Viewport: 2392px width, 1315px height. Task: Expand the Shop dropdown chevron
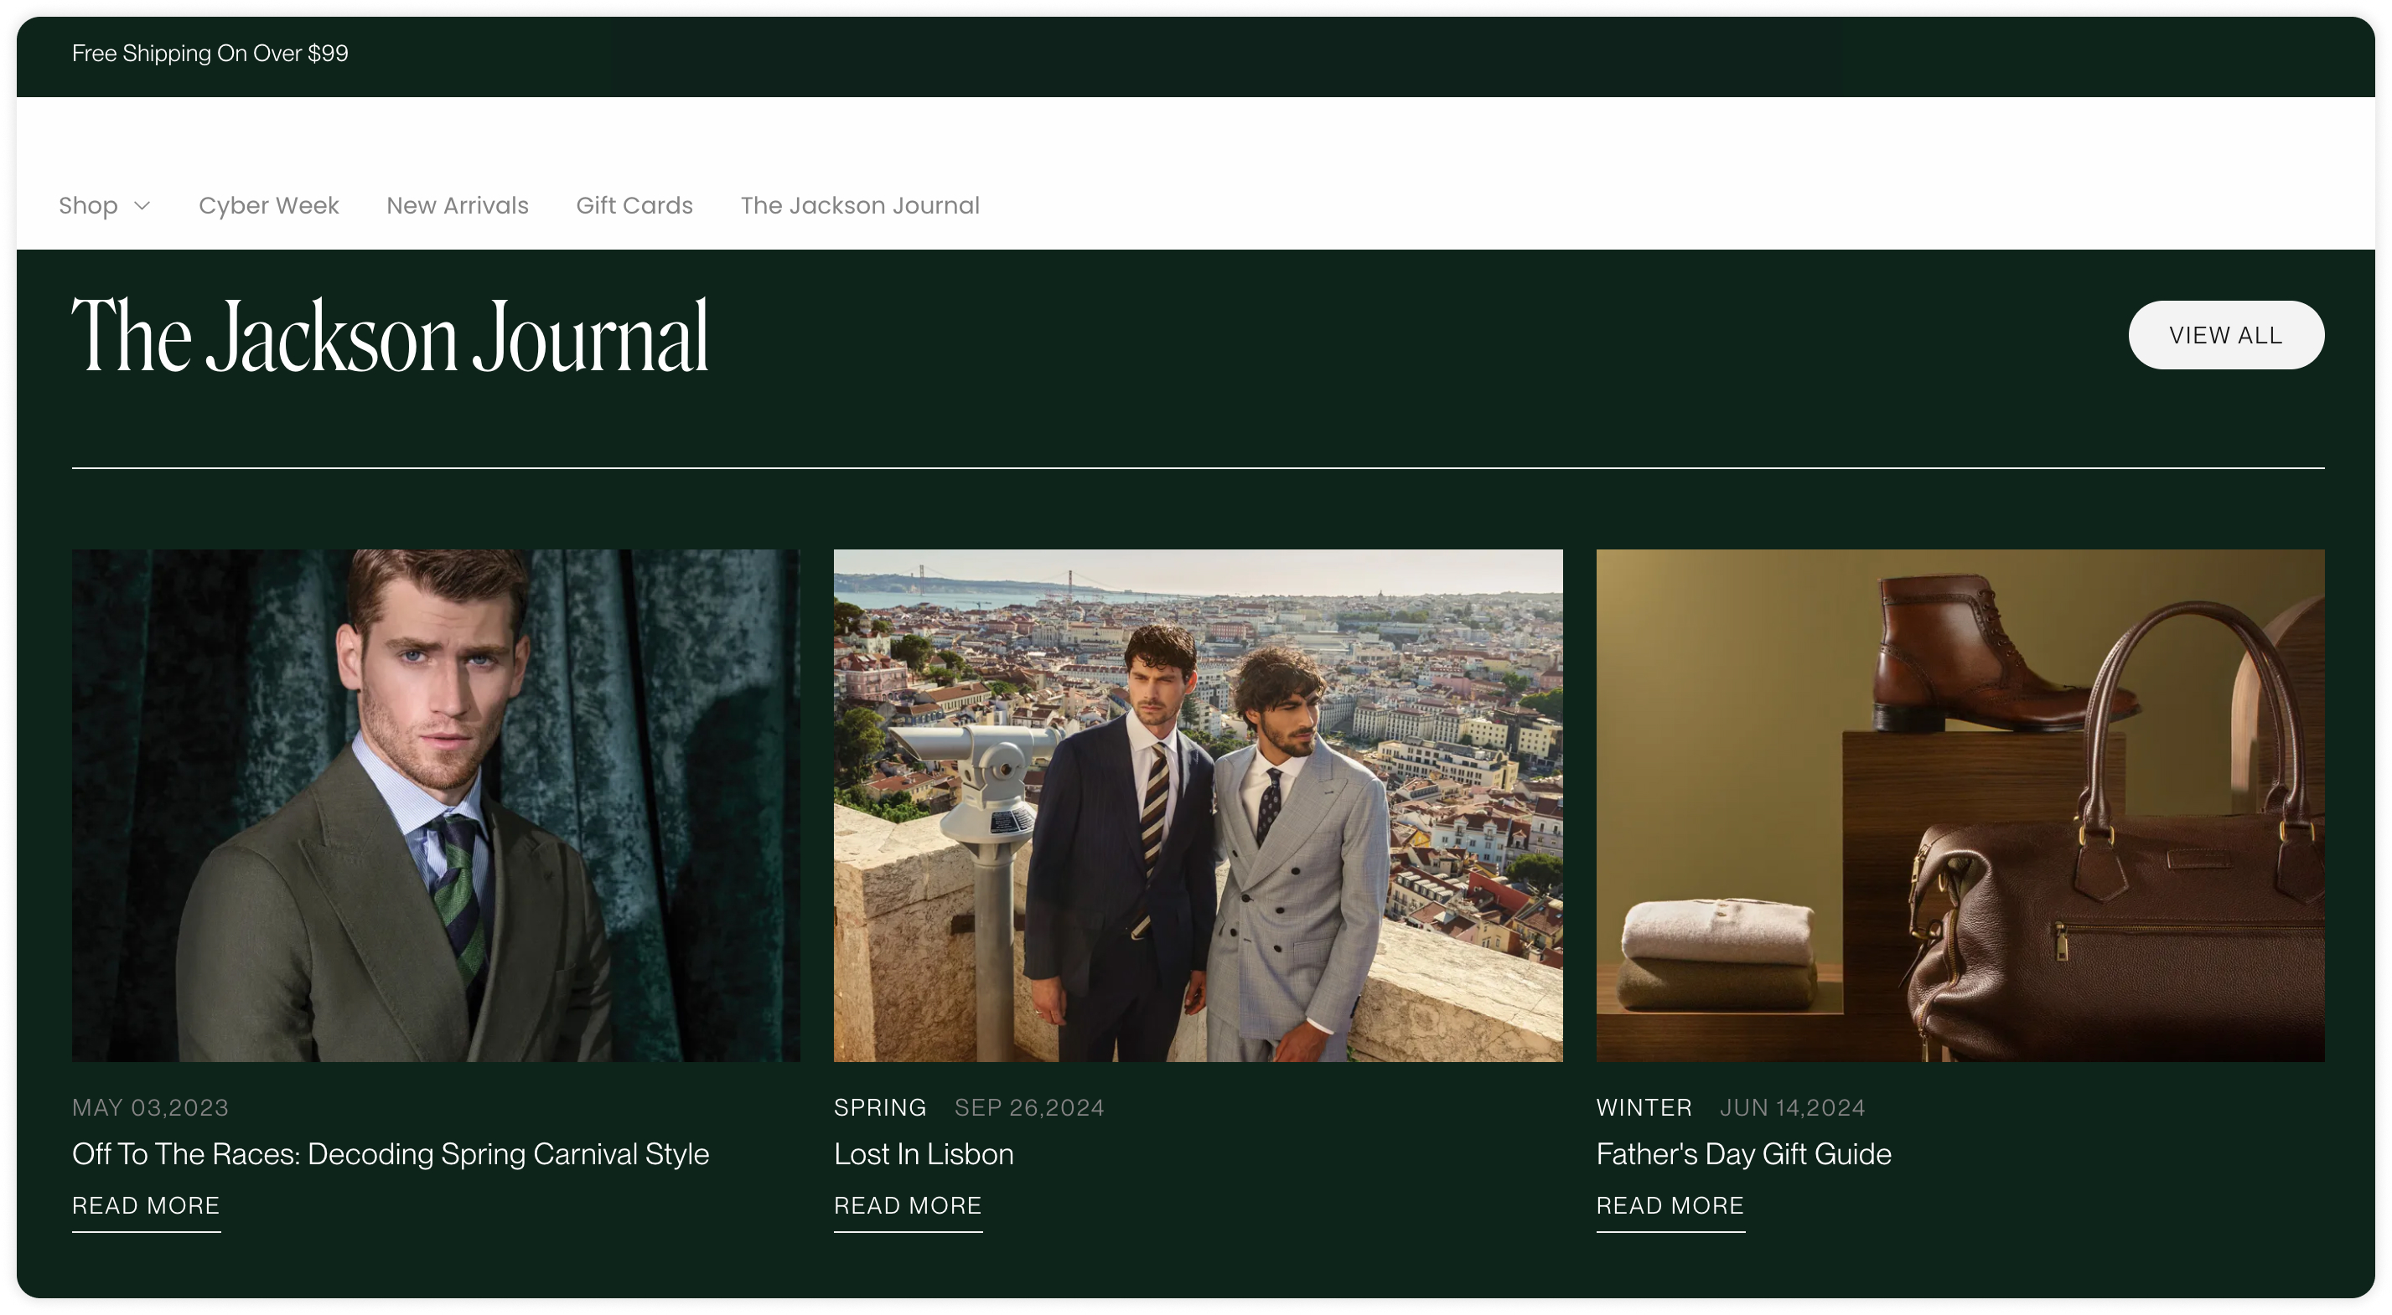point(142,206)
